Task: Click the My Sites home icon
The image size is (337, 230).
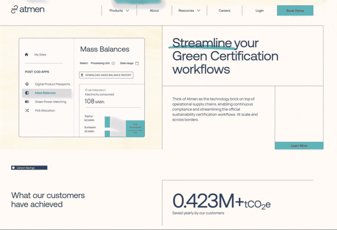Action: (27, 55)
